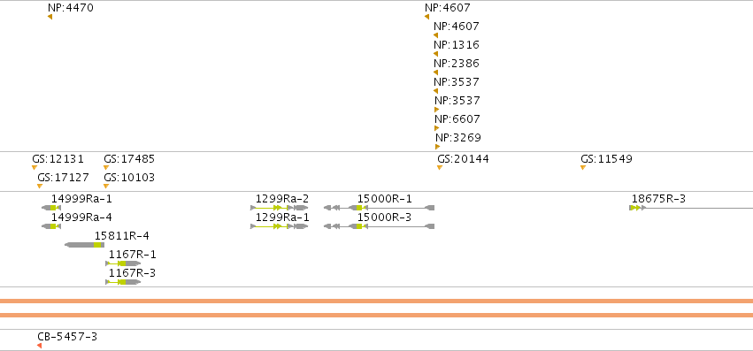Select the GS:20144 insertion marker

point(440,168)
